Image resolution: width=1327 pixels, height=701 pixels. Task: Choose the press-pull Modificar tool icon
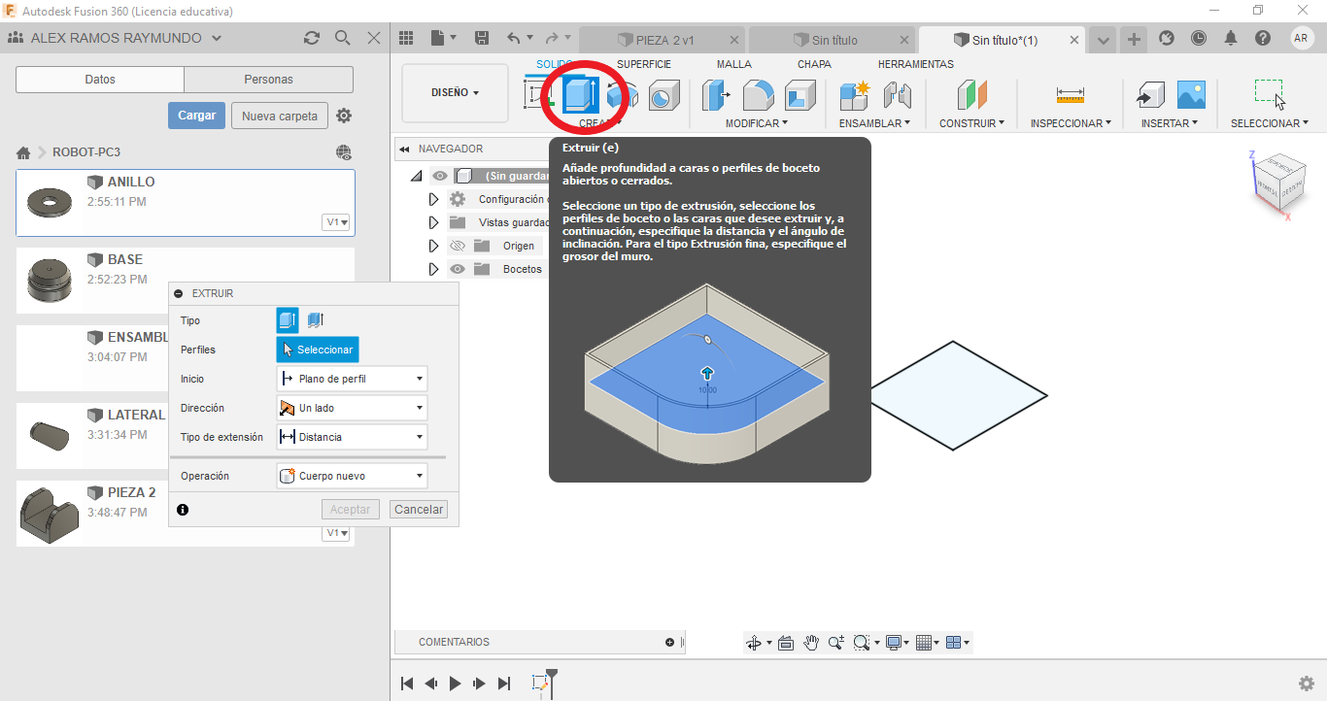(716, 95)
